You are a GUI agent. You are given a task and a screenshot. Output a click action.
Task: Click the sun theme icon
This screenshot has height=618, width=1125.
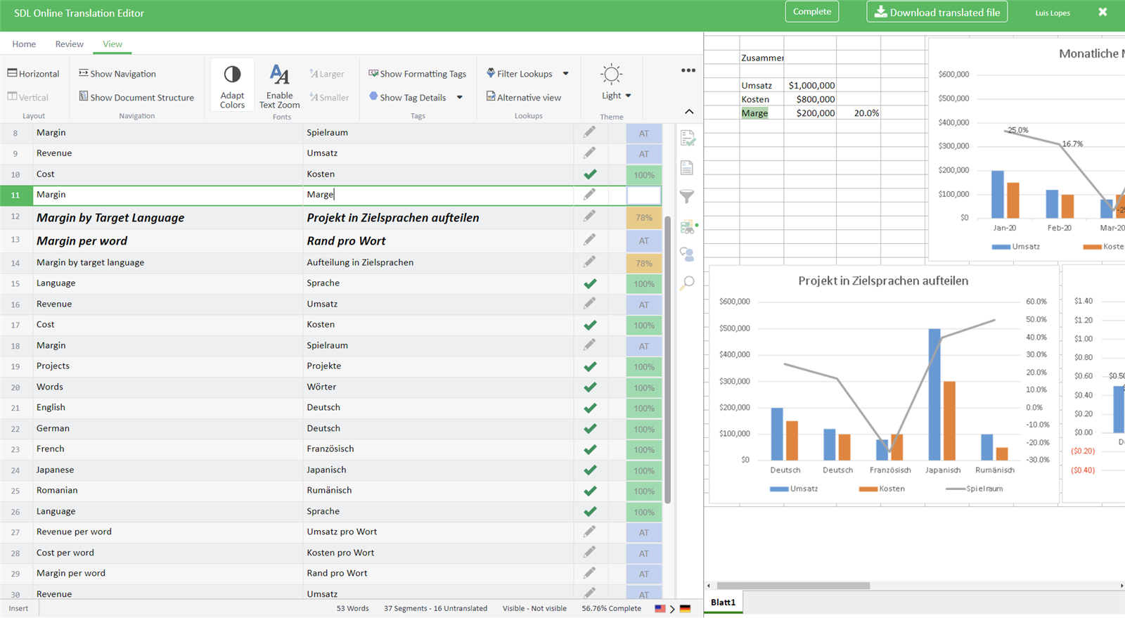click(612, 74)
